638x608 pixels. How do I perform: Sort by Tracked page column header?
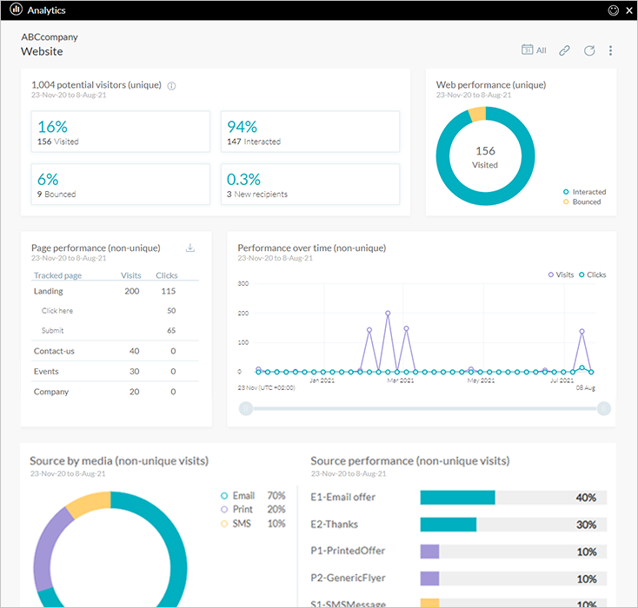57,275
